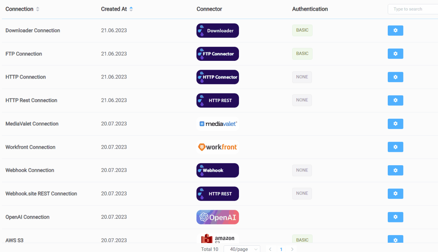Click the HTTP Rest Connection name
The height and width of the screenshot is (252, 438).
coord(31,100)
